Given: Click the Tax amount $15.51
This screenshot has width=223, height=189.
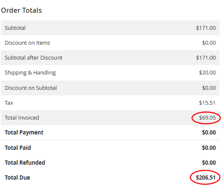Looking at the screenshot, I should (207, 103).
